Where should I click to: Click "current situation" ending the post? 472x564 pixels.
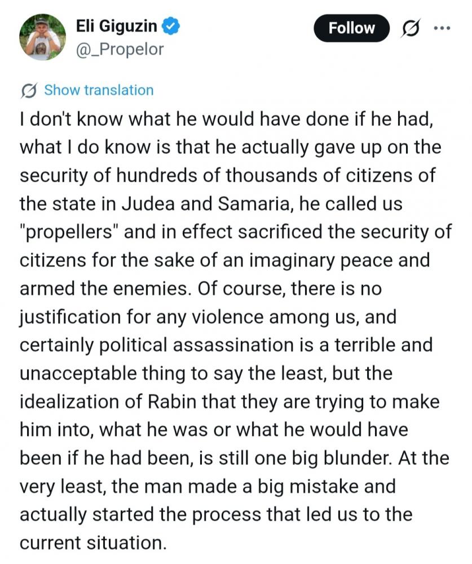point(93,543)
